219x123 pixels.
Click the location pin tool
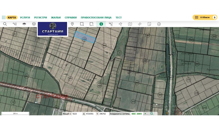tap(72, 24)
